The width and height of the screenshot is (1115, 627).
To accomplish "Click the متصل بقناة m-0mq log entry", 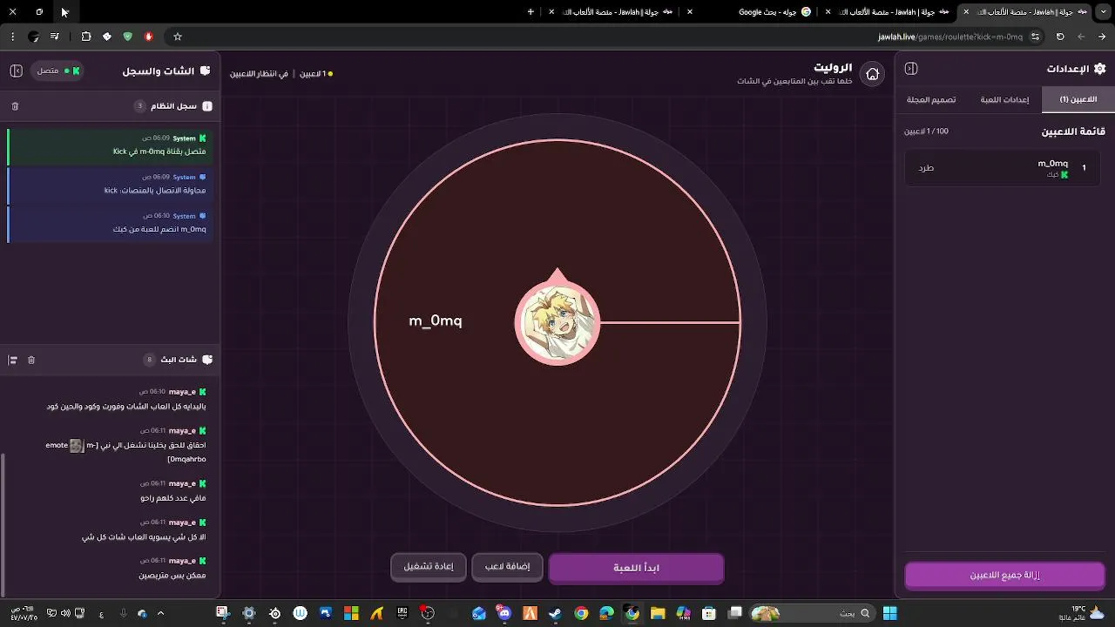I will point(110,145).
